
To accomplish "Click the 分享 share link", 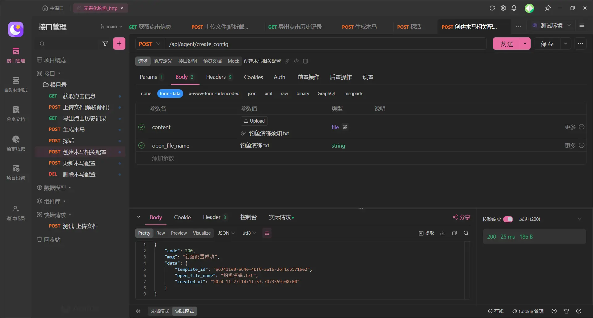I will [461, 217].
